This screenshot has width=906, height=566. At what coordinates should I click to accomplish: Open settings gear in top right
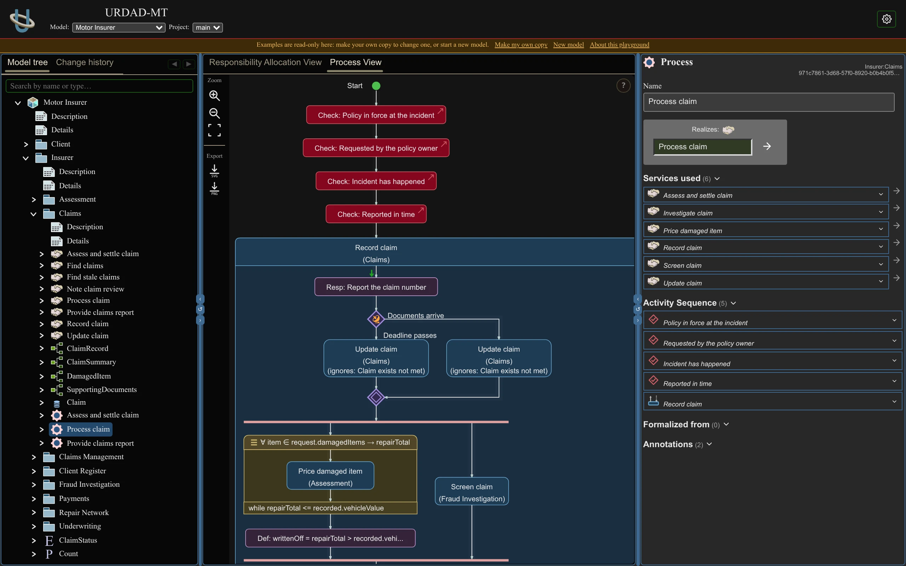886,19
